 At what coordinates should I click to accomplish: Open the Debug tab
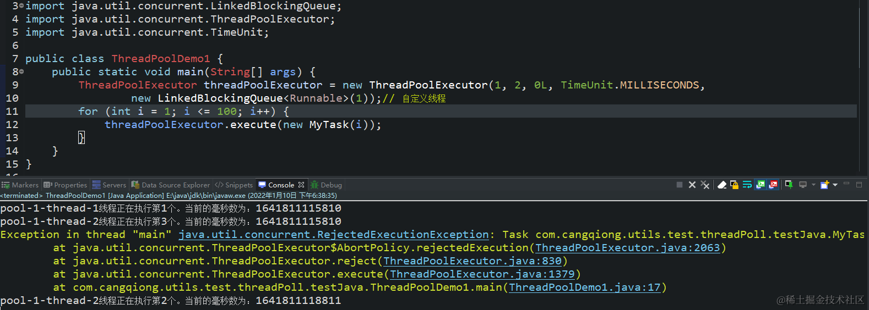[326, 185]
